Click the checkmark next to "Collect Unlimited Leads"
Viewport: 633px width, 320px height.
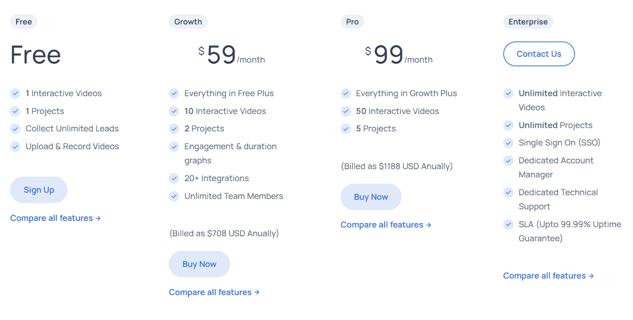pyautogui.click(x=15, y=128)
